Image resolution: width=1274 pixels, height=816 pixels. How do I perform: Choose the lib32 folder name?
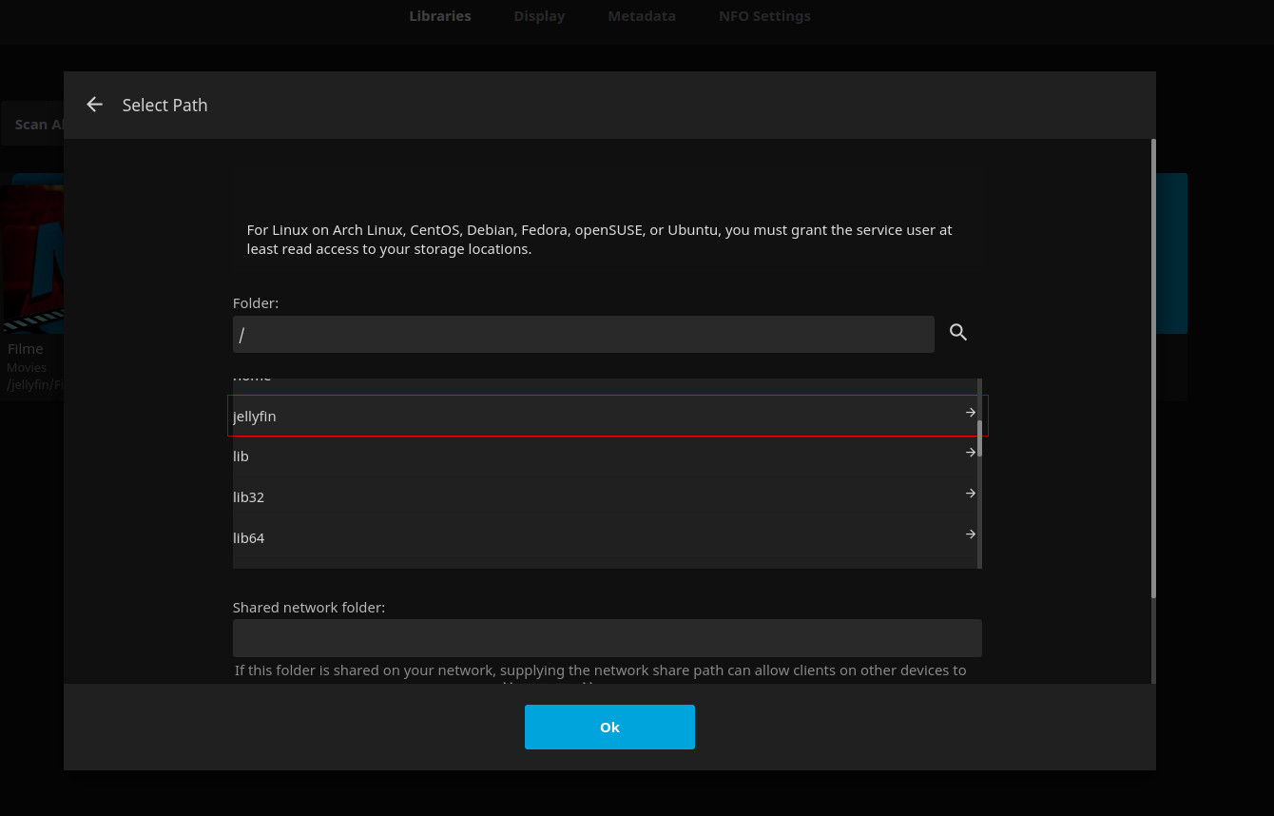pyautogui.click(x=248, y=497)
